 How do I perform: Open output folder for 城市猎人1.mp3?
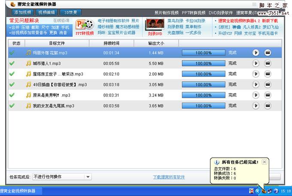268,63
